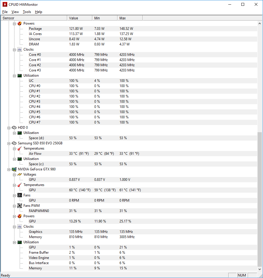The image size is (263, 278).
Task: Click the CPUID HWMonitor lightning bolt title icon
Action: [5, 4]
